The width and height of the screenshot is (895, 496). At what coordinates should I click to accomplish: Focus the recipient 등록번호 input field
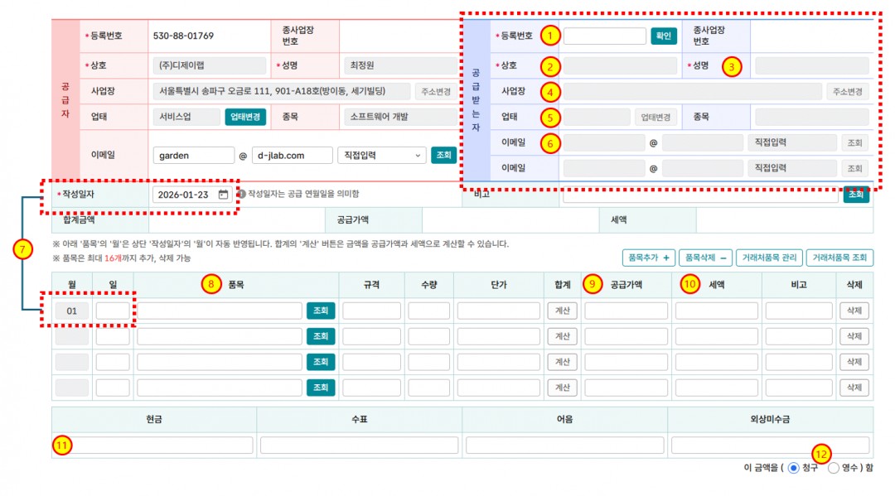click(x=604, y=36)
